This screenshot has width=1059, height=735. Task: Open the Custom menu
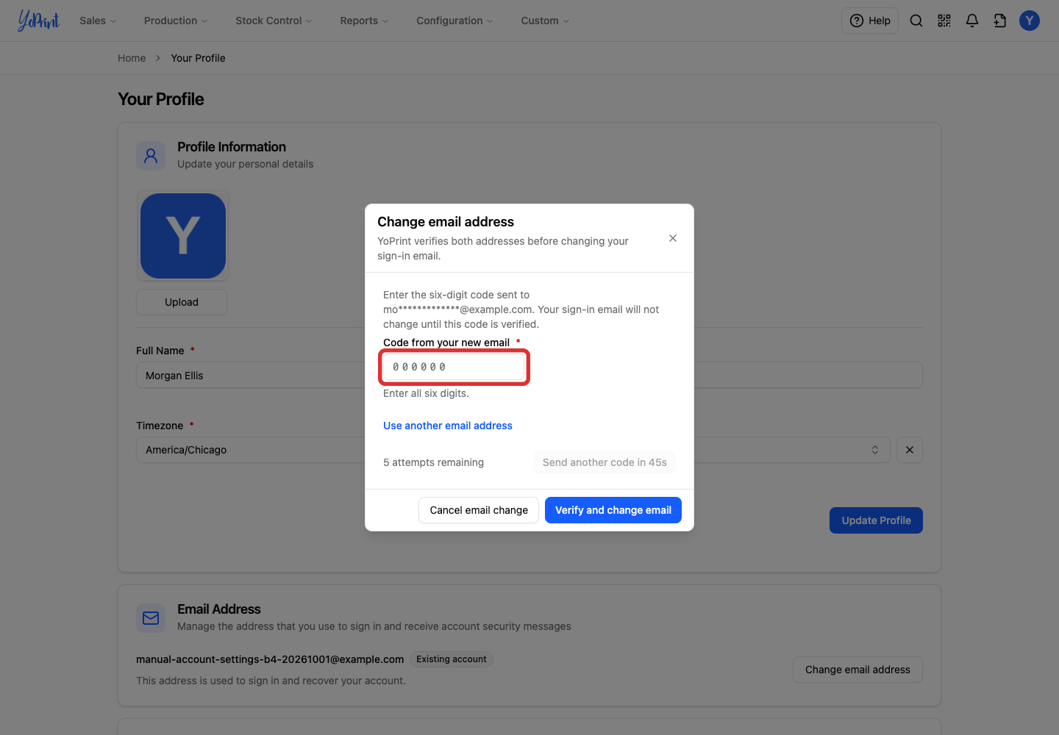click(x=545, y=21)
